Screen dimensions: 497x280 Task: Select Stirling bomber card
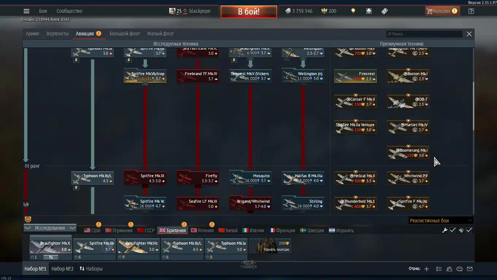[303, 204]
